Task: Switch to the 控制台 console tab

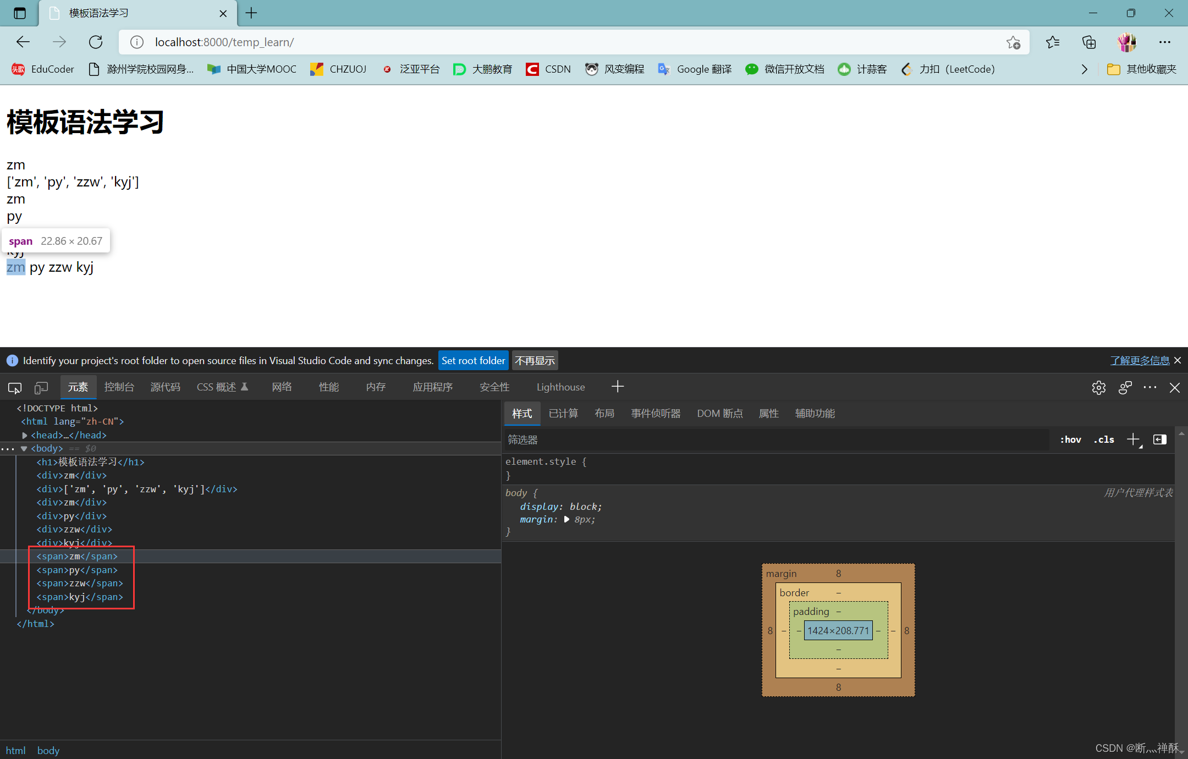Action: pos(119,387)
